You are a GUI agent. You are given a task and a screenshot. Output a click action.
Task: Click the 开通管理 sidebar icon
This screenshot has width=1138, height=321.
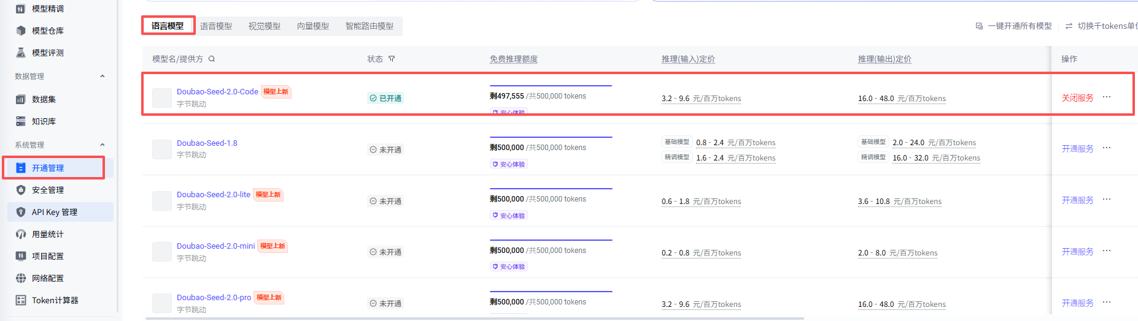pos(21,168)
